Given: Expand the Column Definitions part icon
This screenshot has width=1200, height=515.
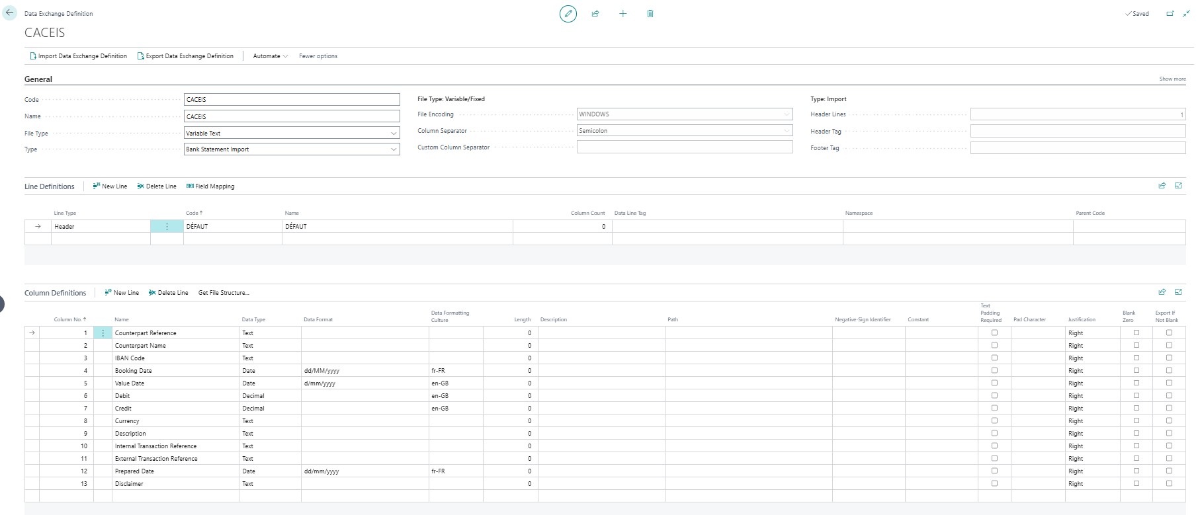Looking at the screenshot, I should click(1178, 292).
